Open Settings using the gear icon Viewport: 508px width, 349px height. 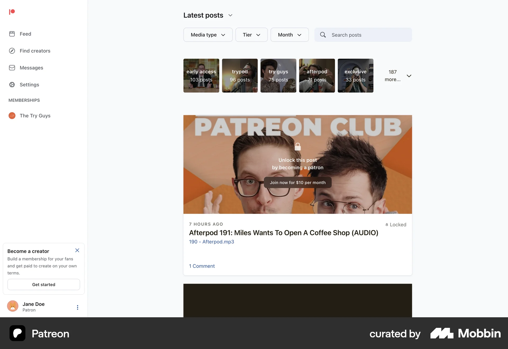tap(12, 85)
